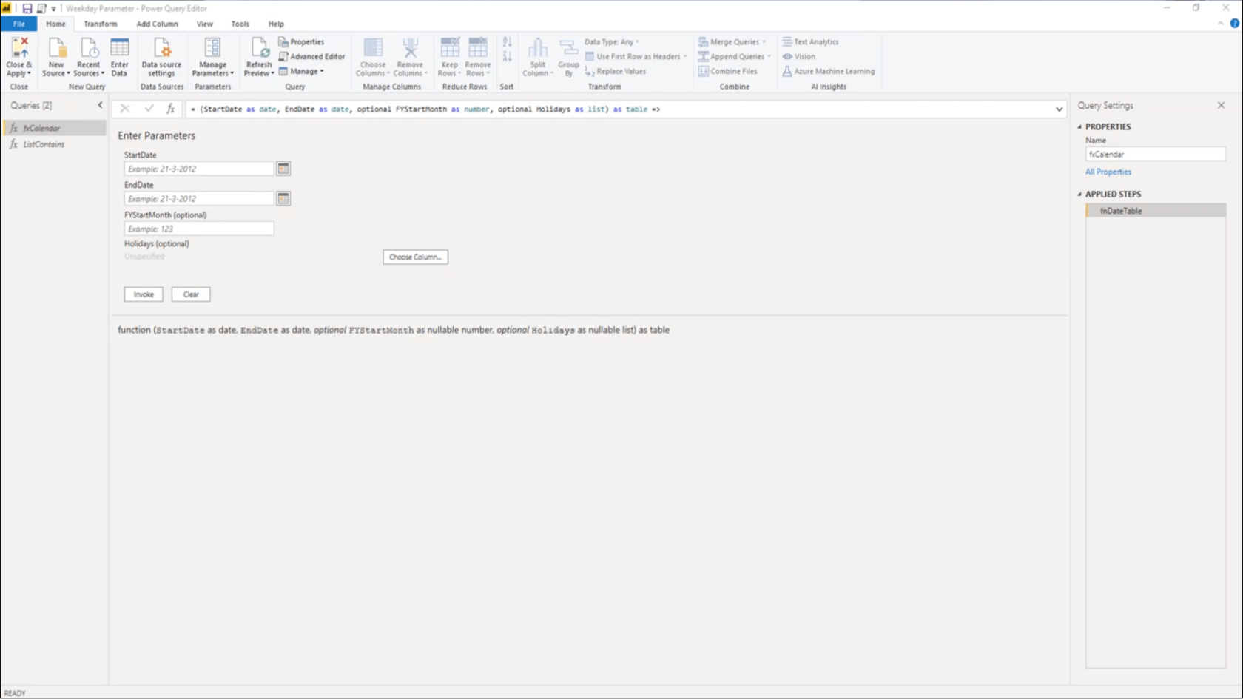This screenshot has height=699, width=1243.
Task: Click the query Name field
Action: coord(1155,154)
